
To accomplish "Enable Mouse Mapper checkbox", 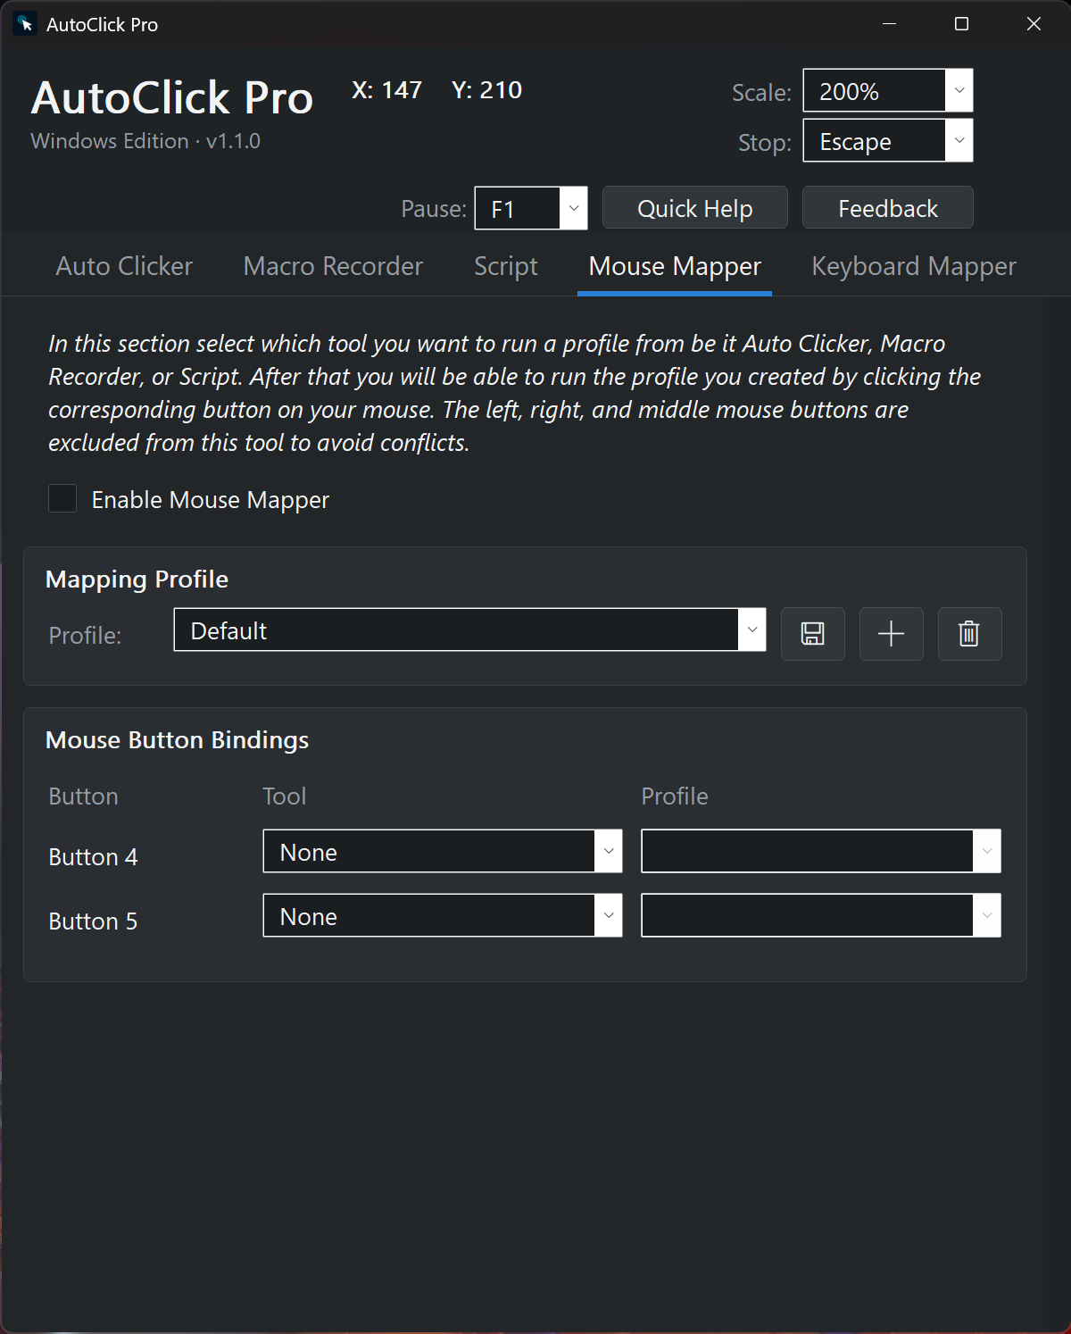I will coord(62,498).
